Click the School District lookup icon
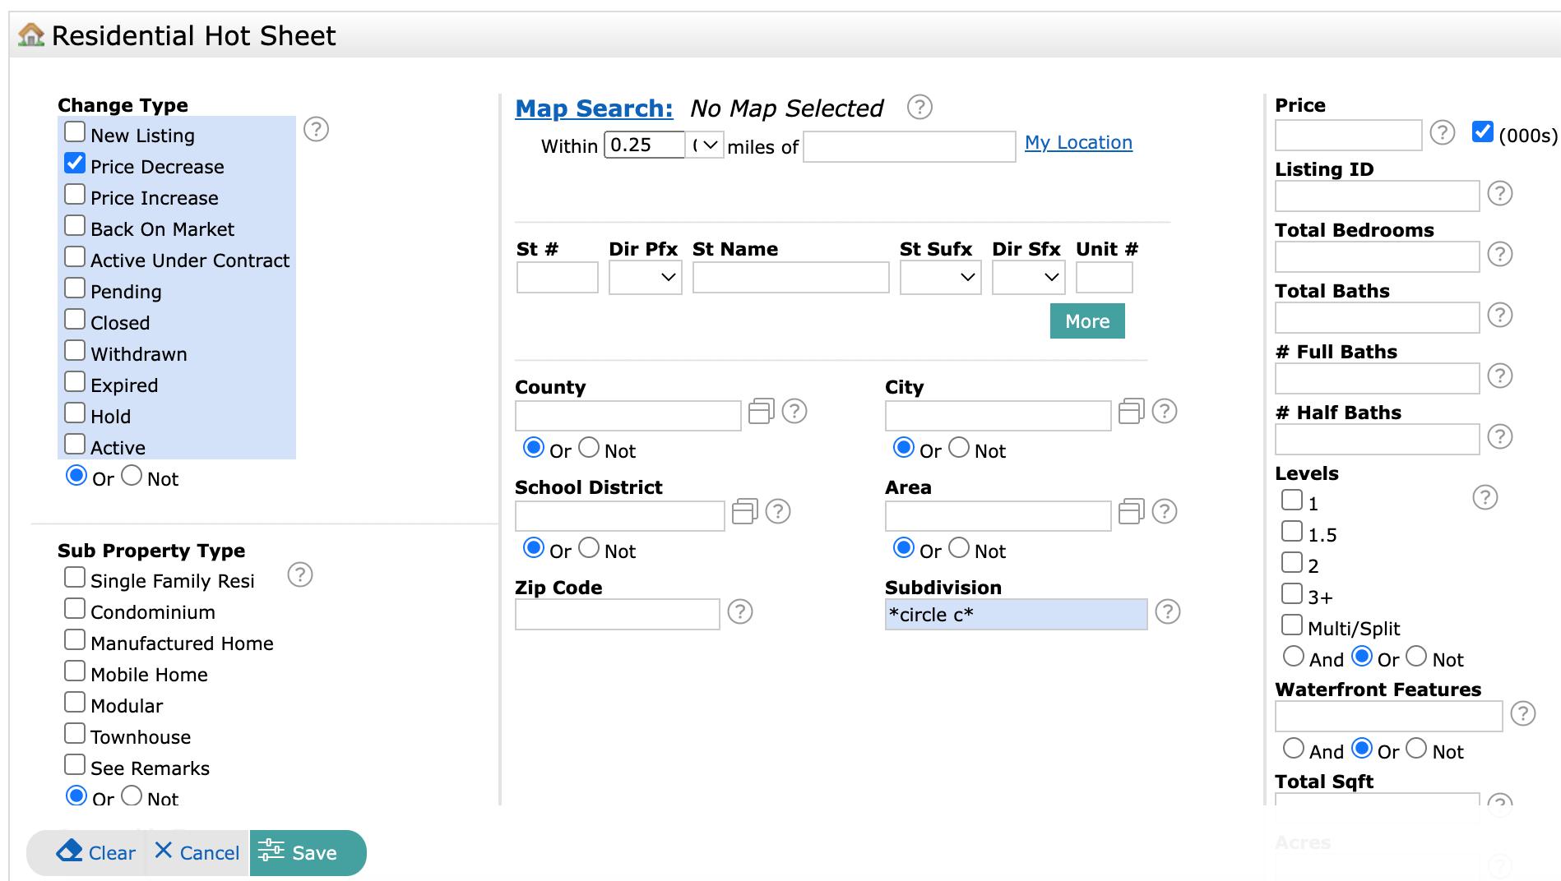The image size is (1561, 881). [x=744, y=511]
